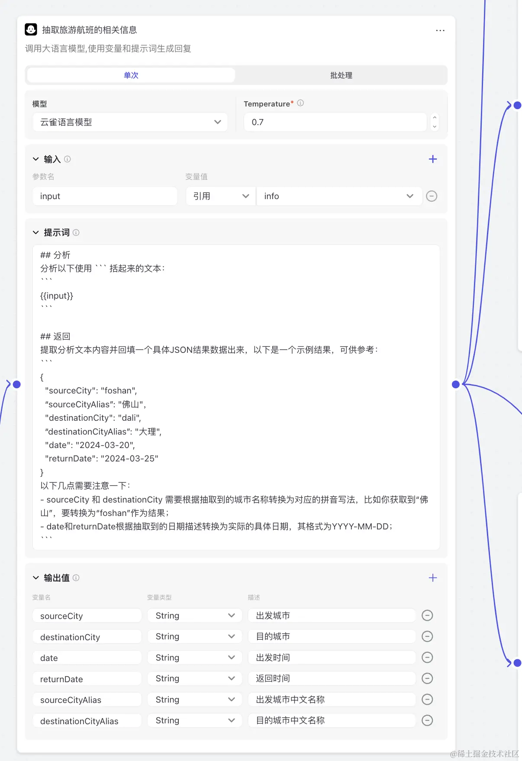Collapse the 输出值 section
This screenshot has height=761, width=522.
36,578
